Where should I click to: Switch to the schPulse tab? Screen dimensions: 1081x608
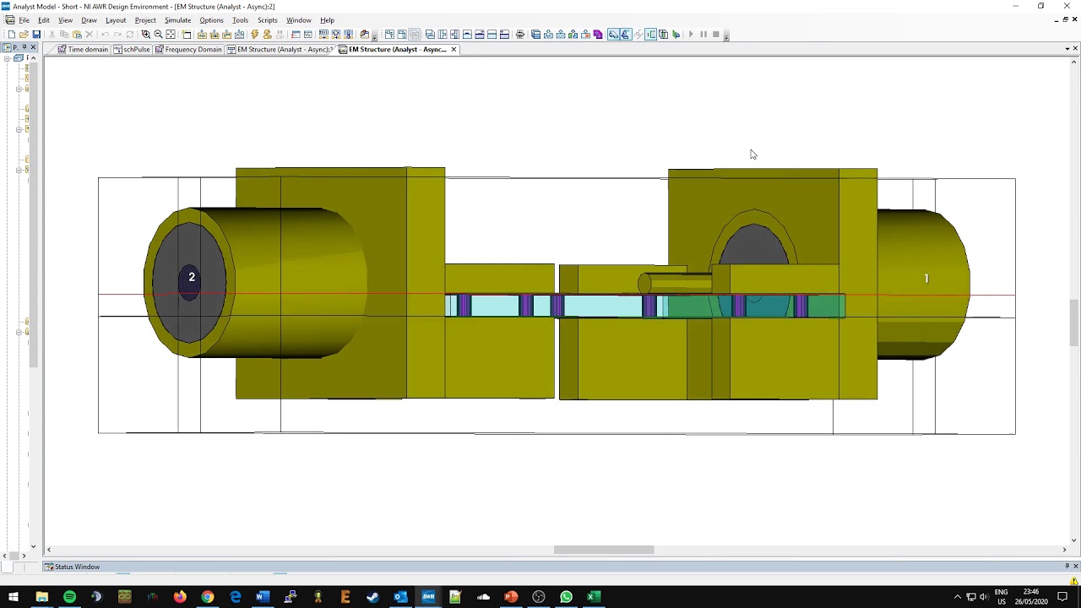tap(132, 50)
